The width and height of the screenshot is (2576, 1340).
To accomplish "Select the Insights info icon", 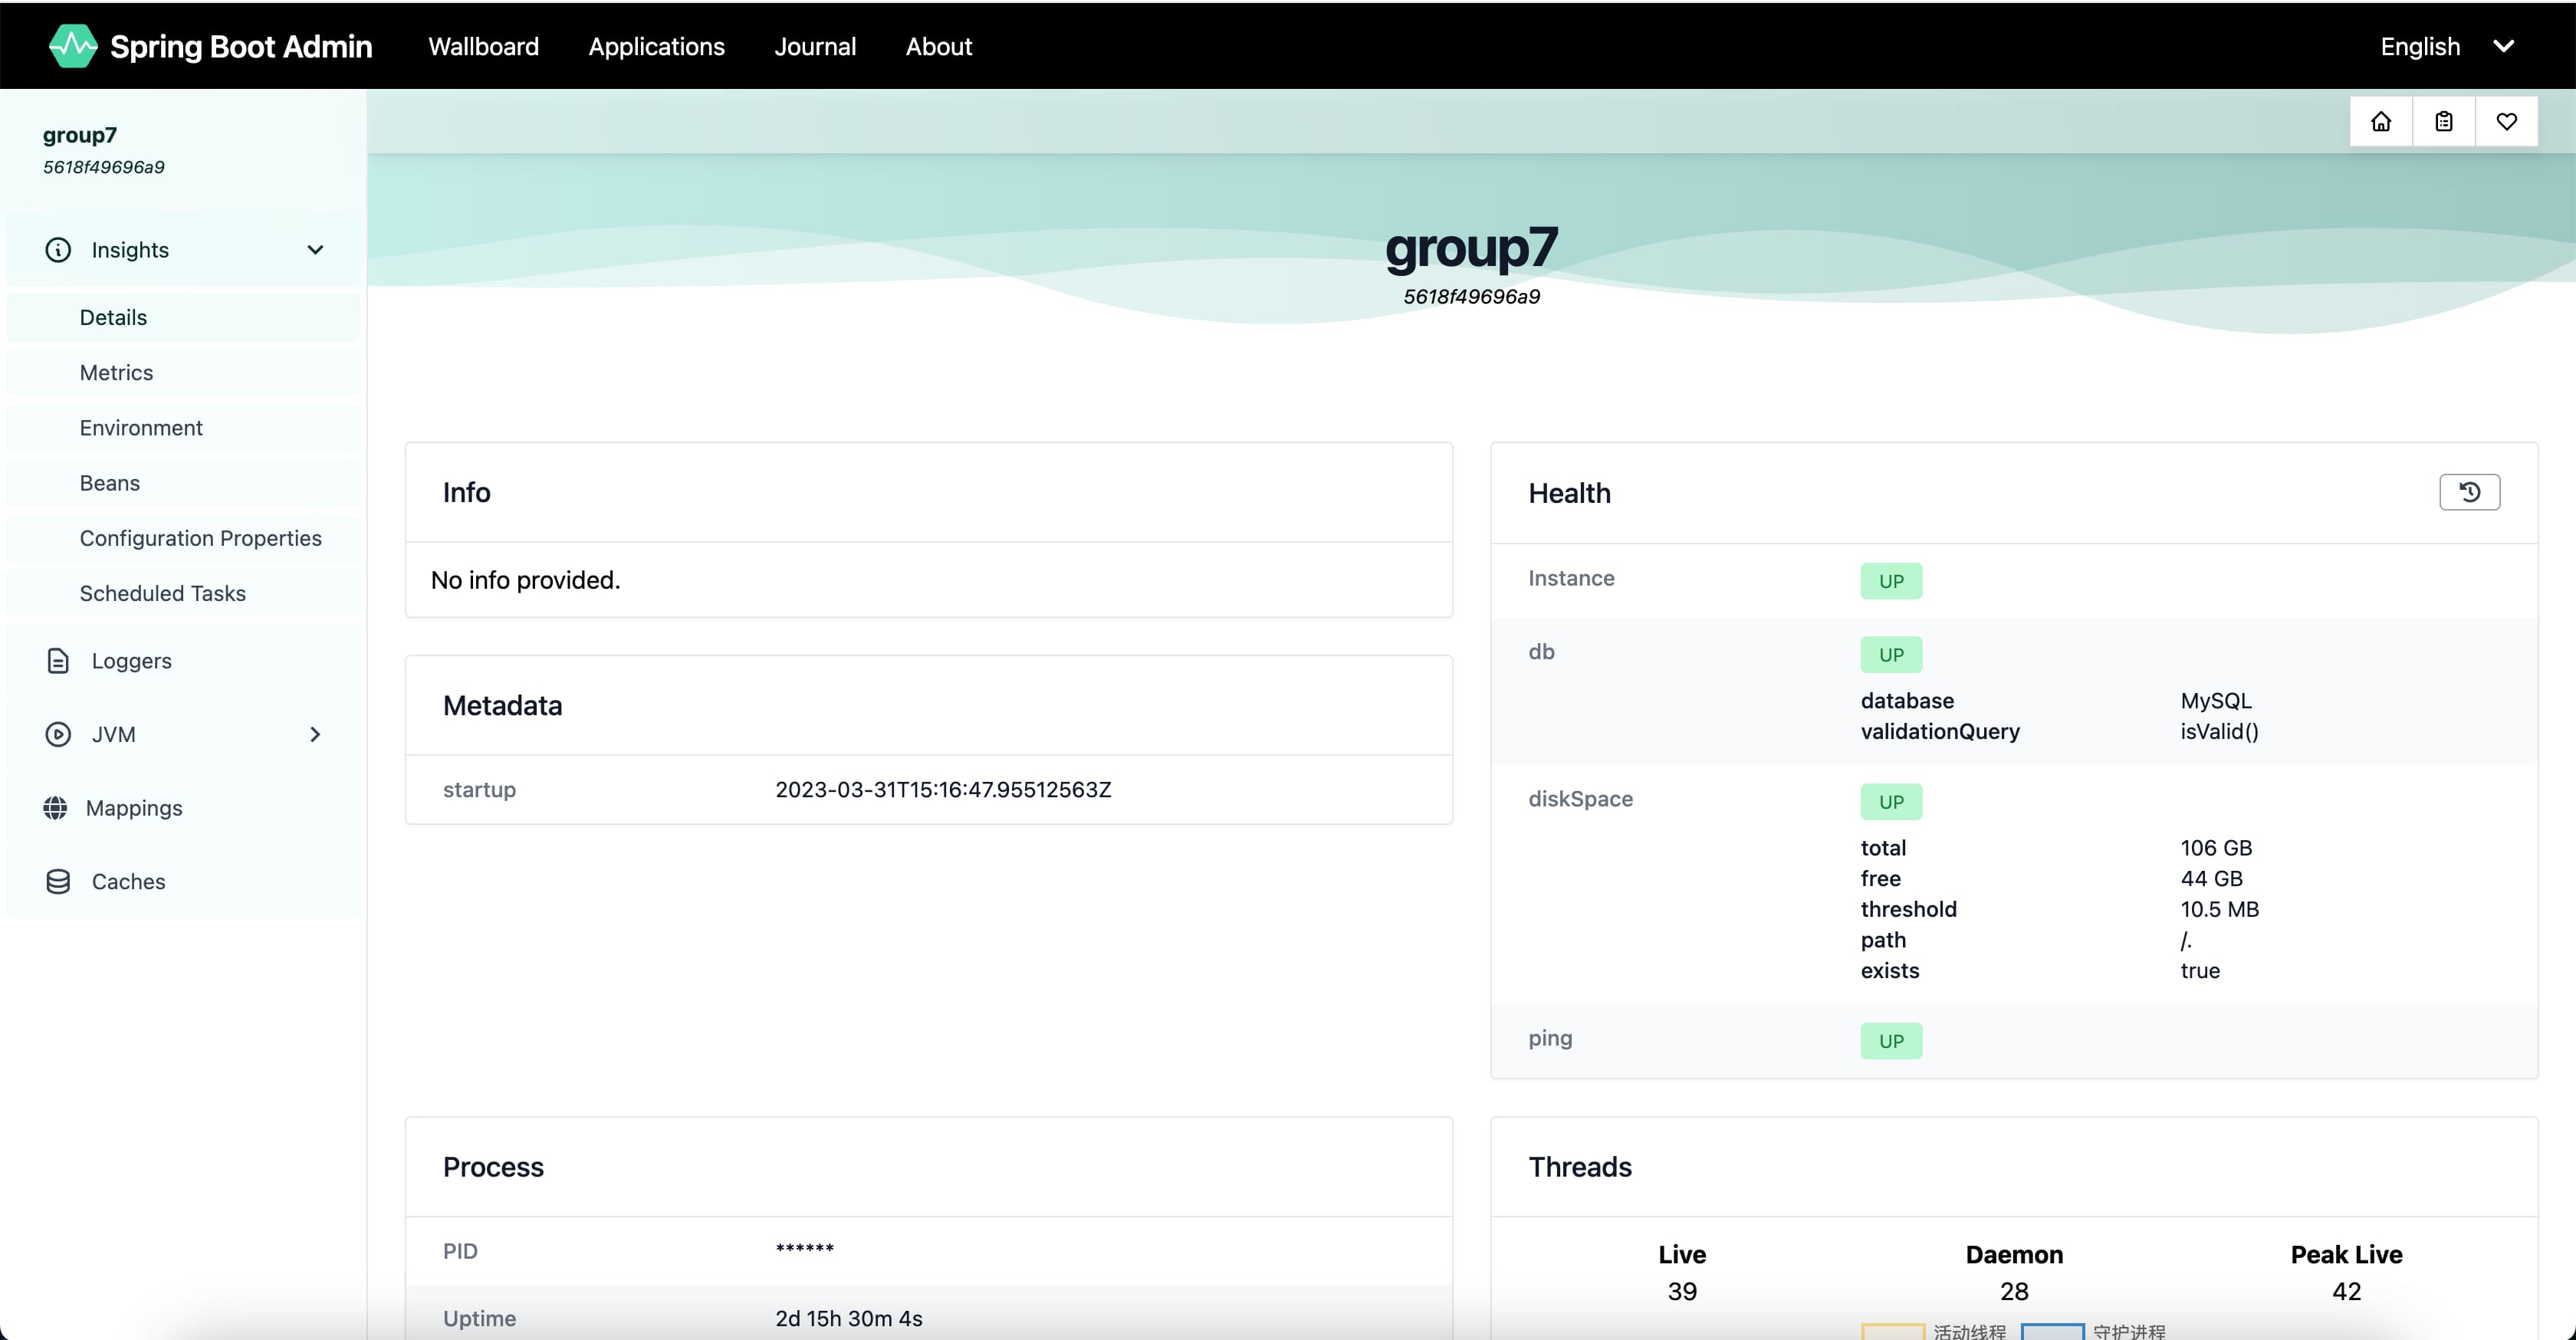I will tap(57, 249).
